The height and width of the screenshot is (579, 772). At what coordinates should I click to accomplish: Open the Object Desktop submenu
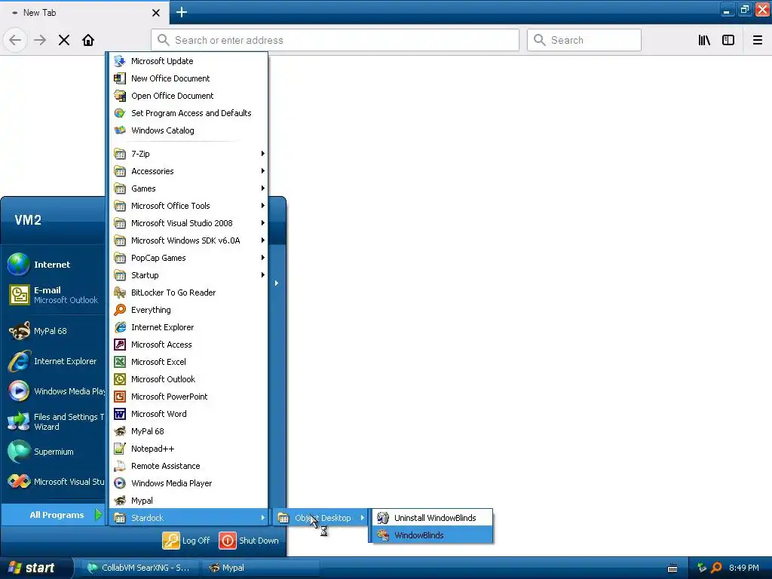point(321,518)
